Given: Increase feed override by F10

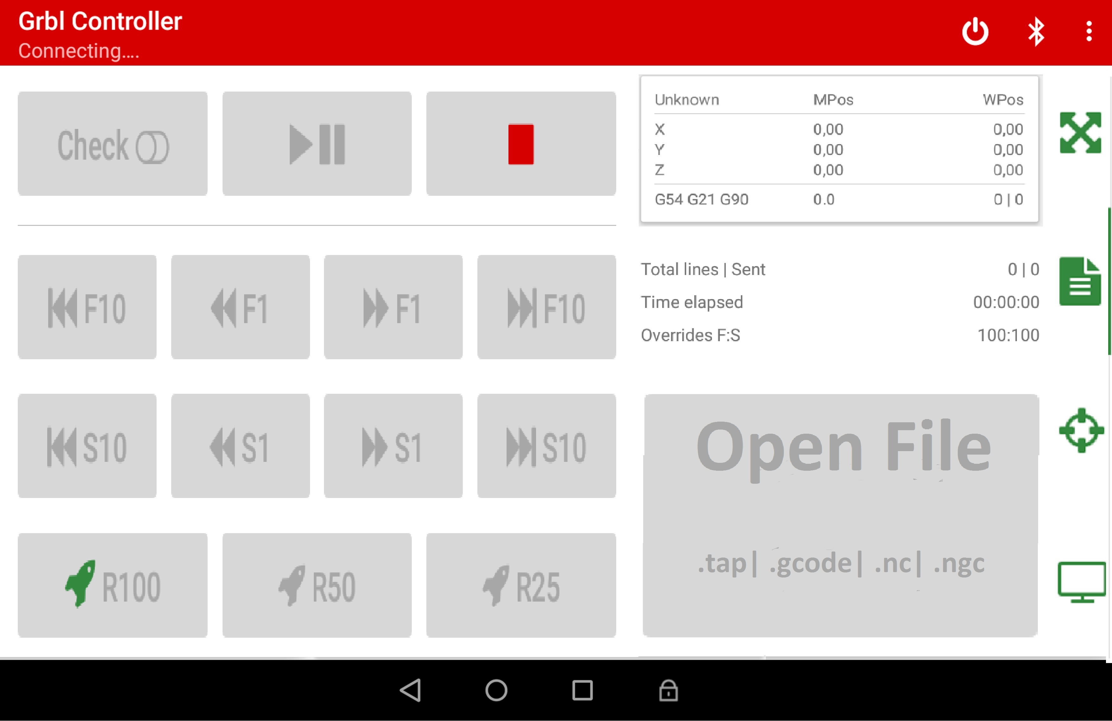Looking at the screenshot, I should [x=547, y=307].
